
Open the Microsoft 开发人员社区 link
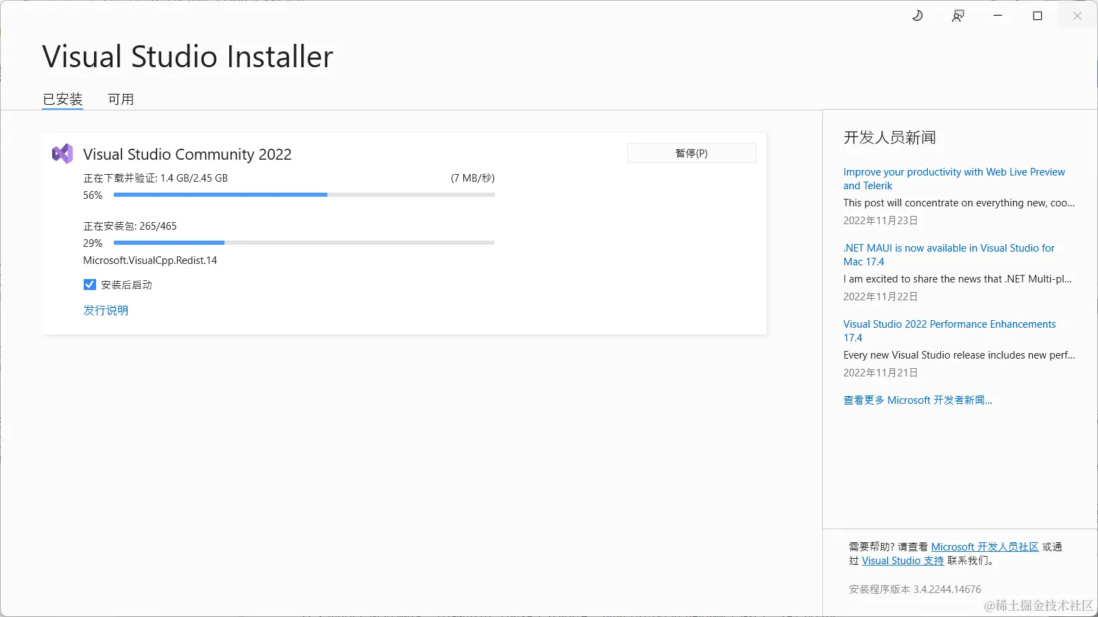pos(985,547)
